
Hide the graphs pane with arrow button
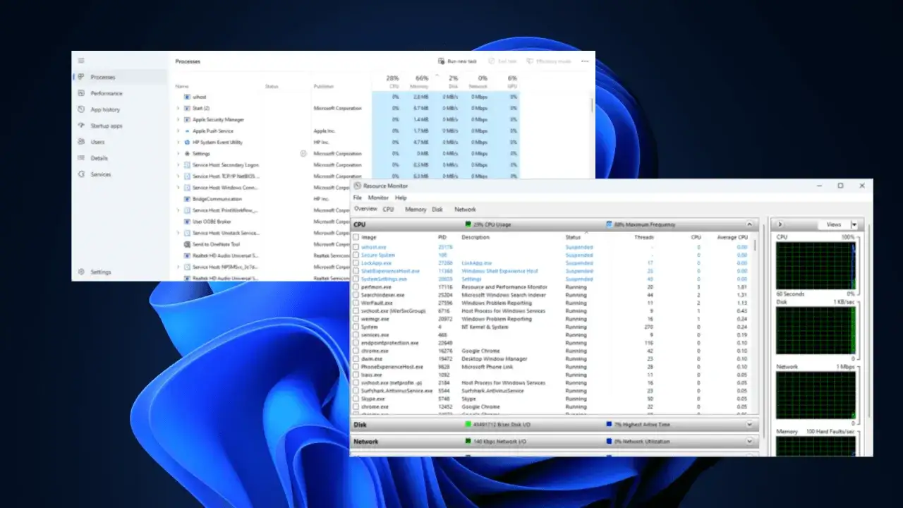click(x=781, y=224)
